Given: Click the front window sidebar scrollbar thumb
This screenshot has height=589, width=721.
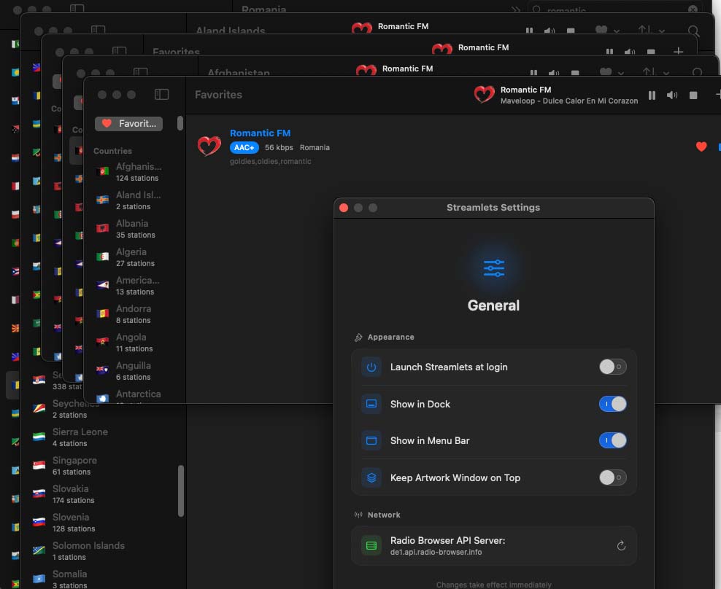Looking at the screenshot, I should pos(180,123).
